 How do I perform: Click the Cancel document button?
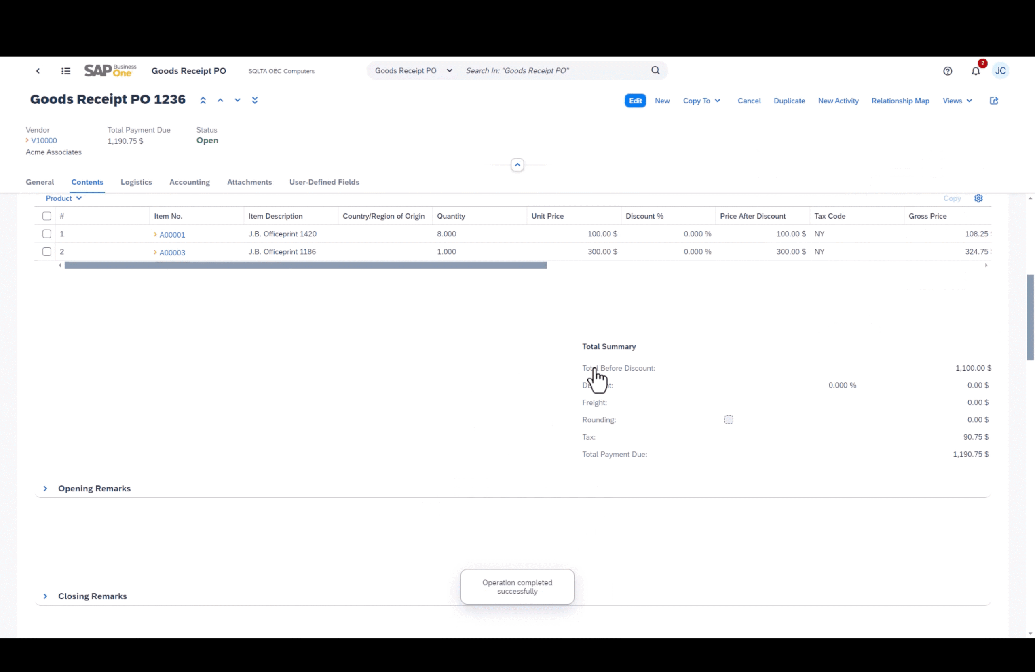click(749, 101)
